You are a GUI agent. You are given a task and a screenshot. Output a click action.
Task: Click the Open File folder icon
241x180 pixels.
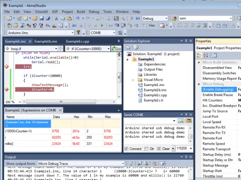pyautogui.click(x=35, y=18)
